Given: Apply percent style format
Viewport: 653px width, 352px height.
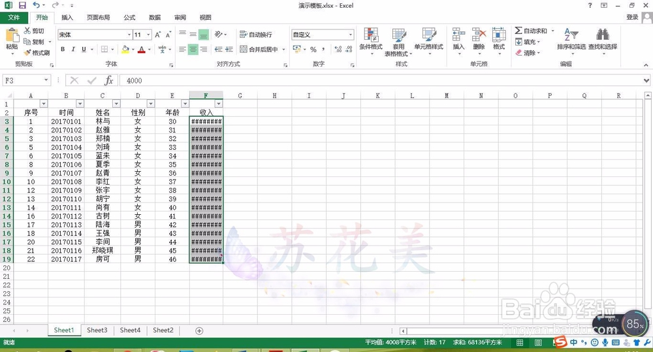Looking at the screenshot, I should [313, 49].
